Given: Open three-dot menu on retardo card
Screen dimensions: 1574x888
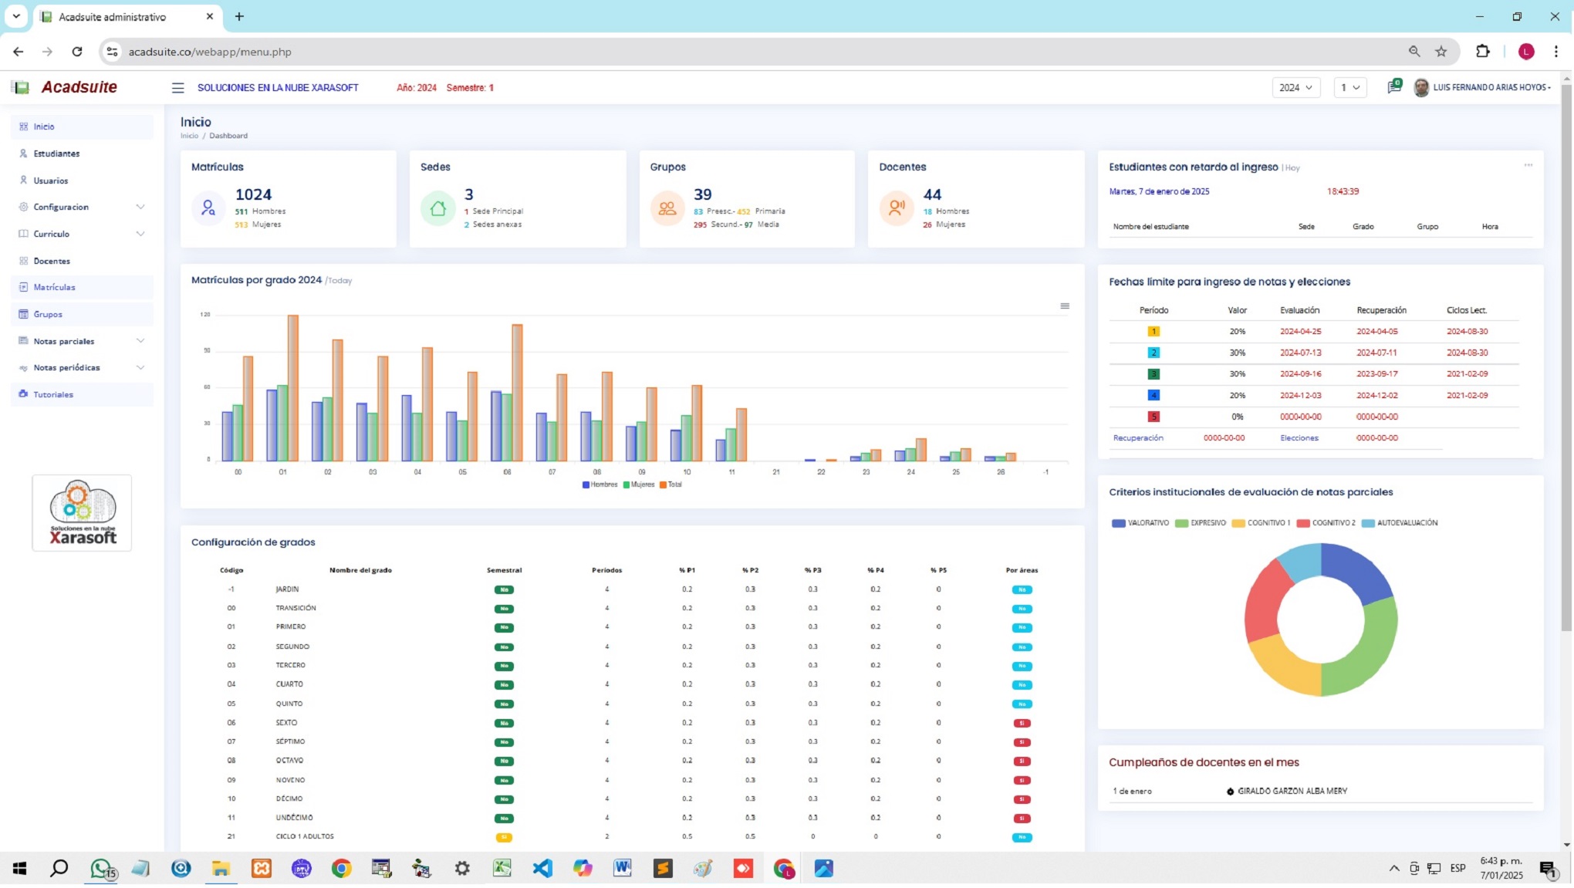Looking at the screenshot, I should (x=1528, y=165).
